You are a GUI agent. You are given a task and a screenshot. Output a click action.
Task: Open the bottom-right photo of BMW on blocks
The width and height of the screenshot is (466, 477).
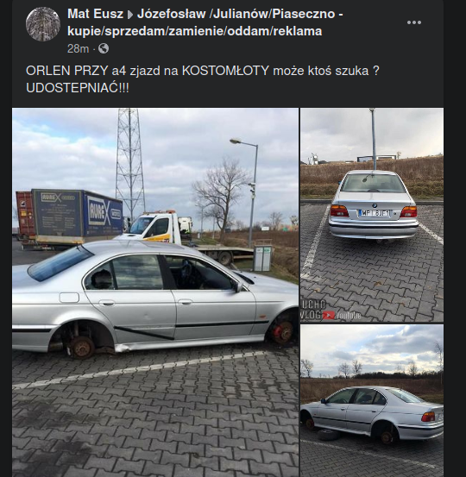pyautogui.click(x=372, y=400)
